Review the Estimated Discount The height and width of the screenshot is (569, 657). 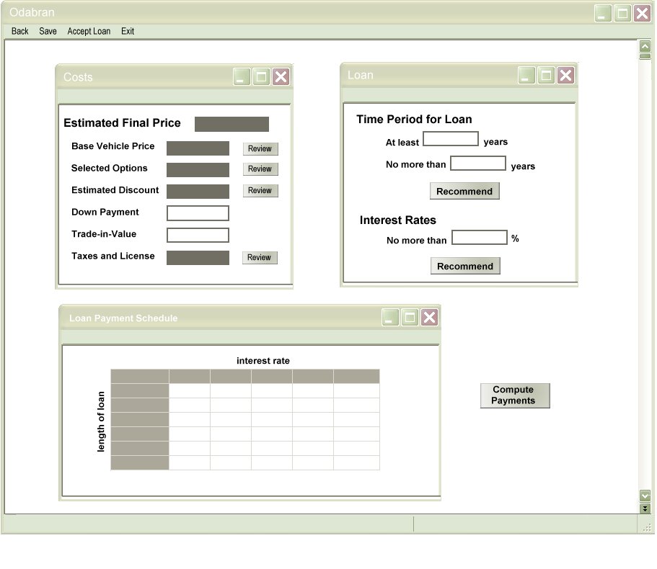pos(260,191)
